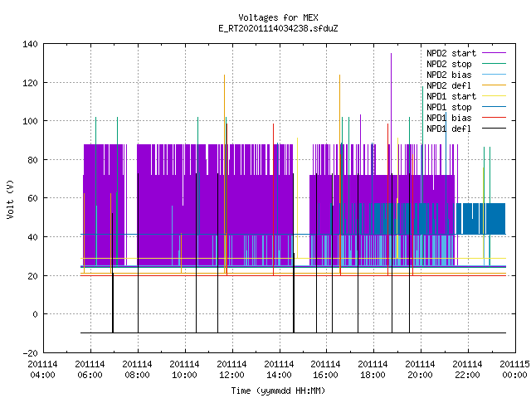Click the yellow NPD1 start legend line
531x398 pixels.
tap(494, 96)
